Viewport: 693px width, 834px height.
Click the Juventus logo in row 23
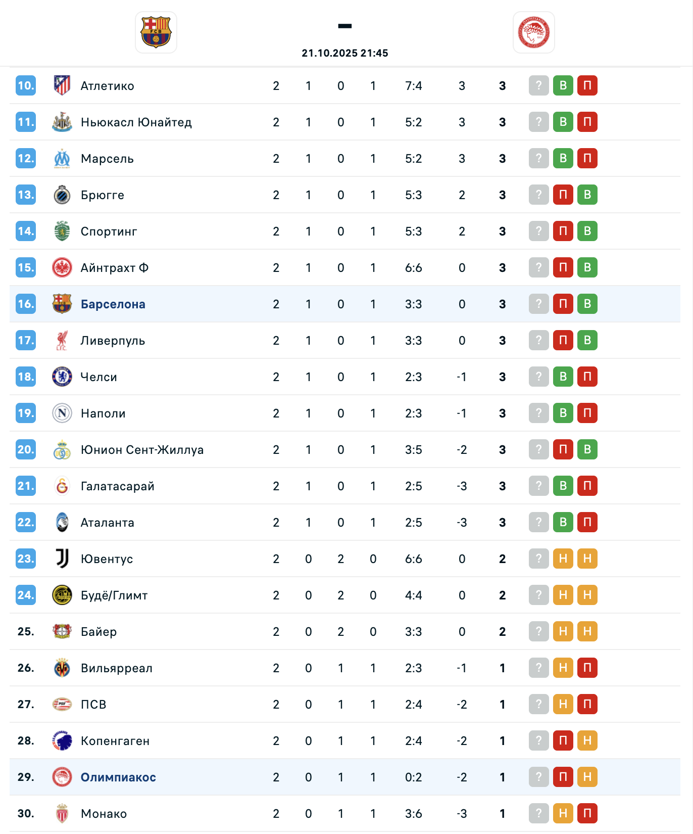[62, 559]
